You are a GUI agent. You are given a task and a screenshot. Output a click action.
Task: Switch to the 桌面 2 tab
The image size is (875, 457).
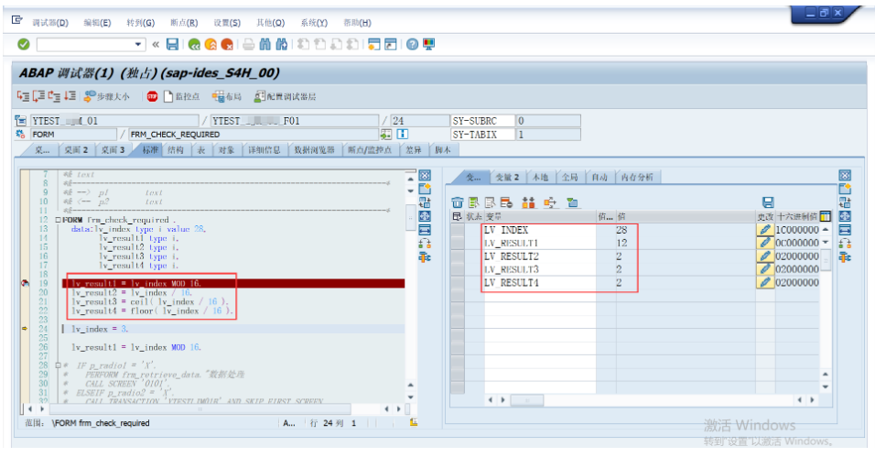[x=77, y=149]
